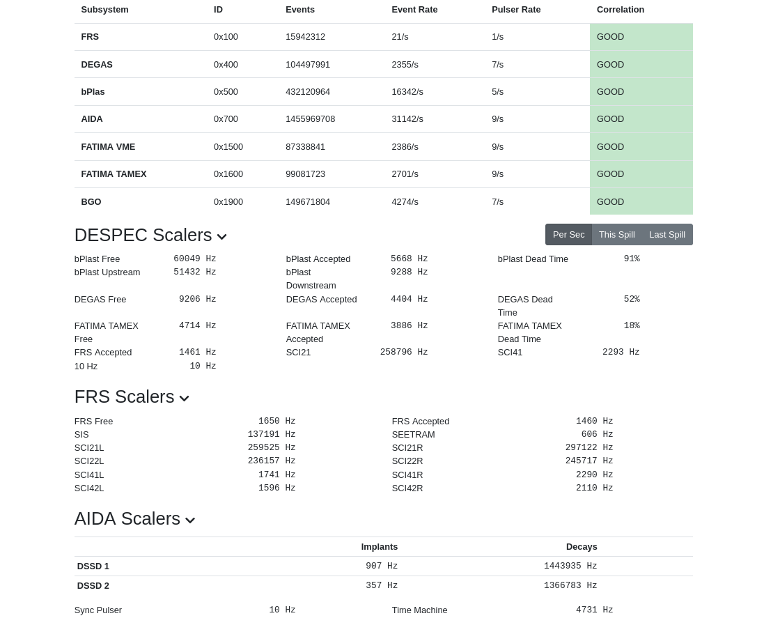Switch scalers to Last Spill
The height and width of the screenshot is (625, 764).
(666, 235)
